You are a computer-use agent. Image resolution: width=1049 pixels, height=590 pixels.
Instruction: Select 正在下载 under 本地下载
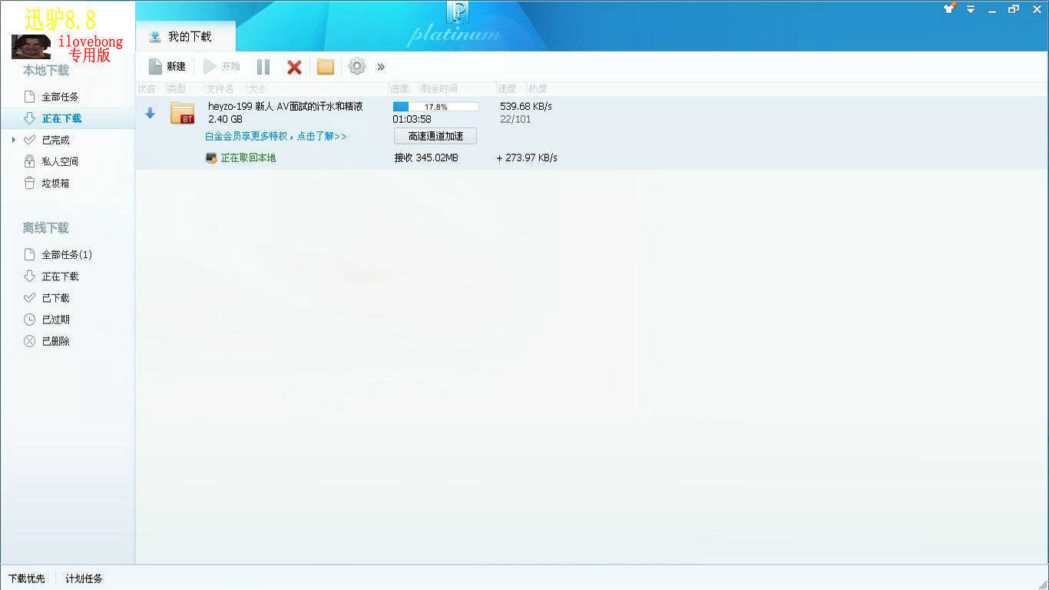pos(61,118)
